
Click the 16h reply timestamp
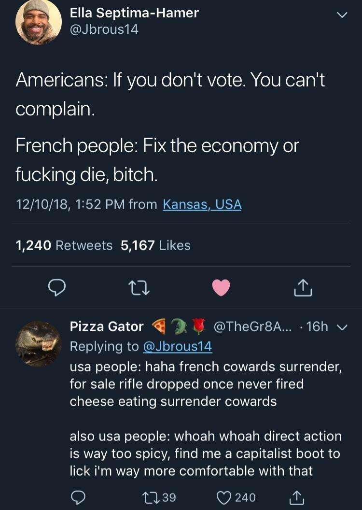coord(317,327)
